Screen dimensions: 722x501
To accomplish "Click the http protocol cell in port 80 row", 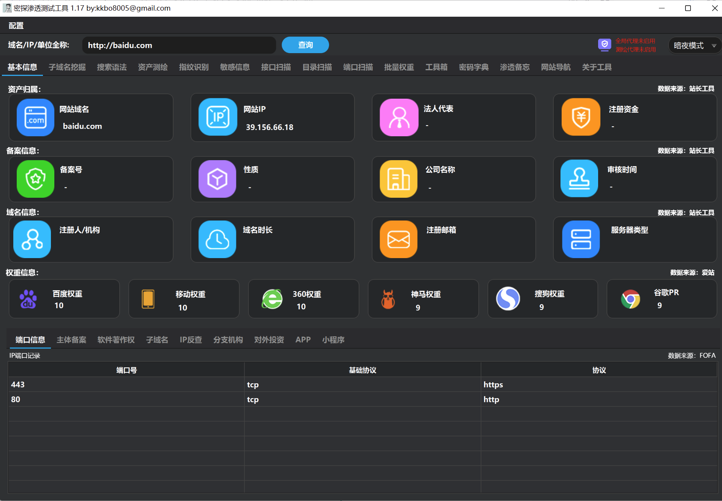I will (599, 399).
